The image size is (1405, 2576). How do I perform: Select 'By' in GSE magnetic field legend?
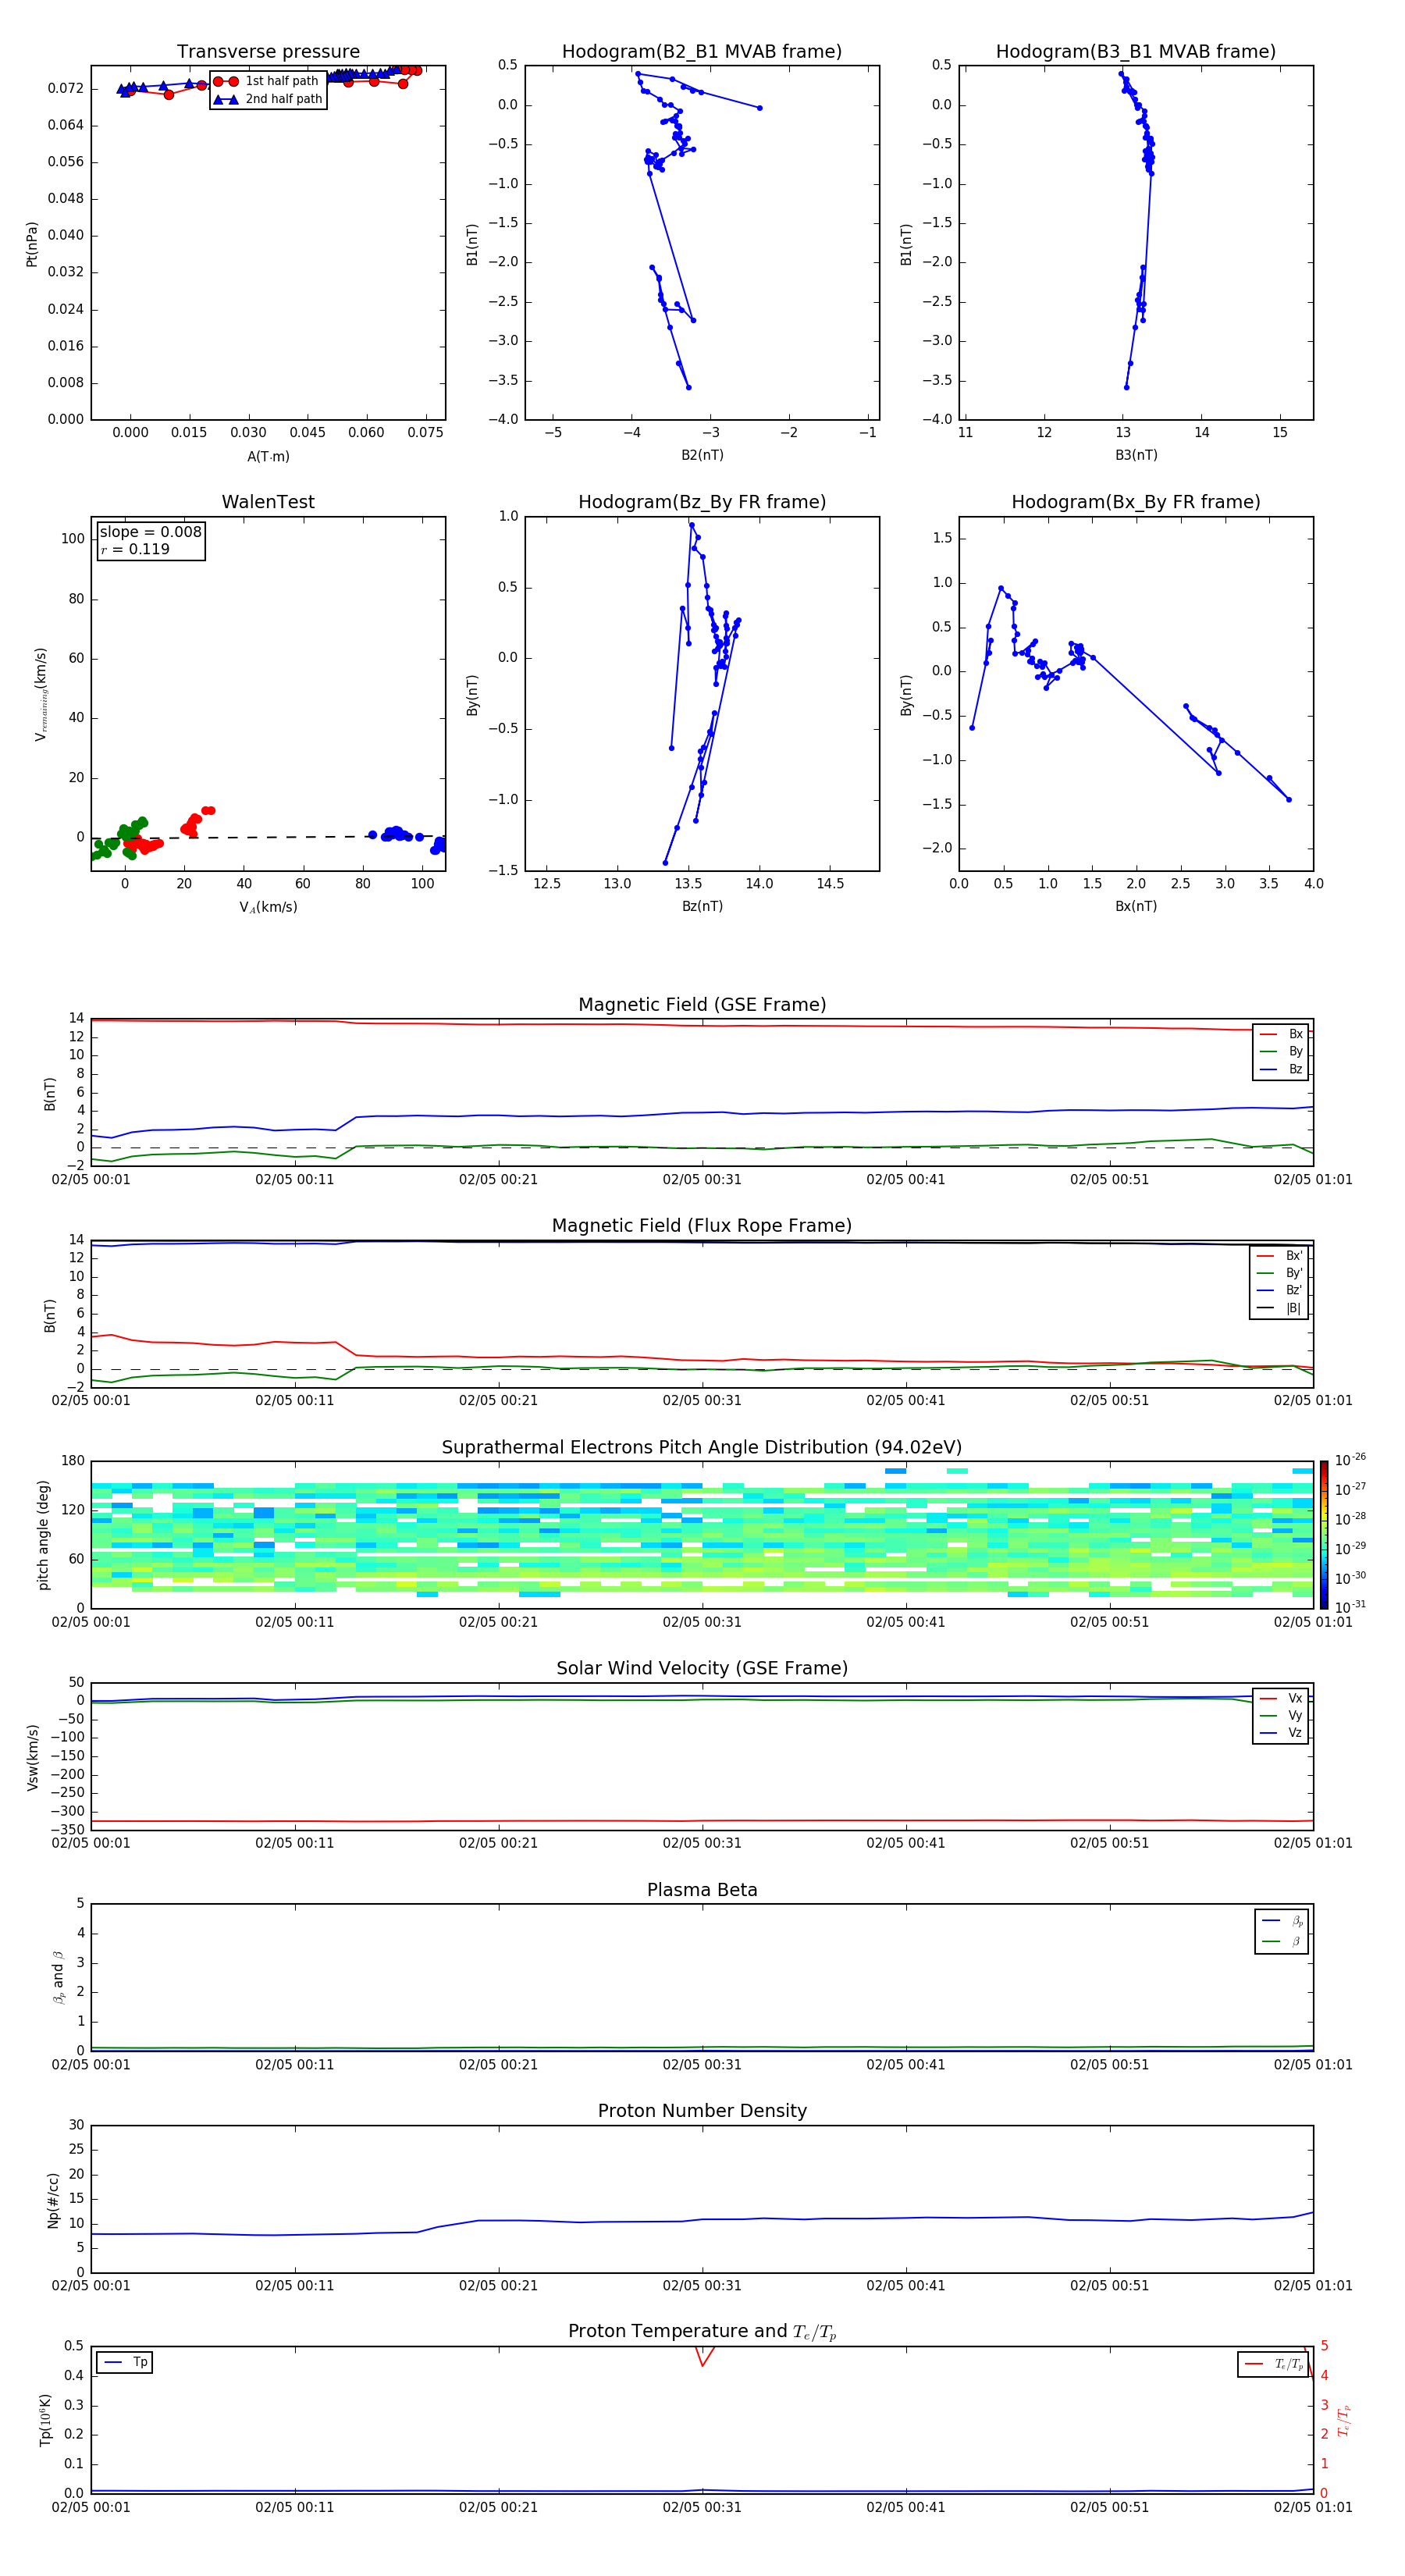coord(1281,1051)
